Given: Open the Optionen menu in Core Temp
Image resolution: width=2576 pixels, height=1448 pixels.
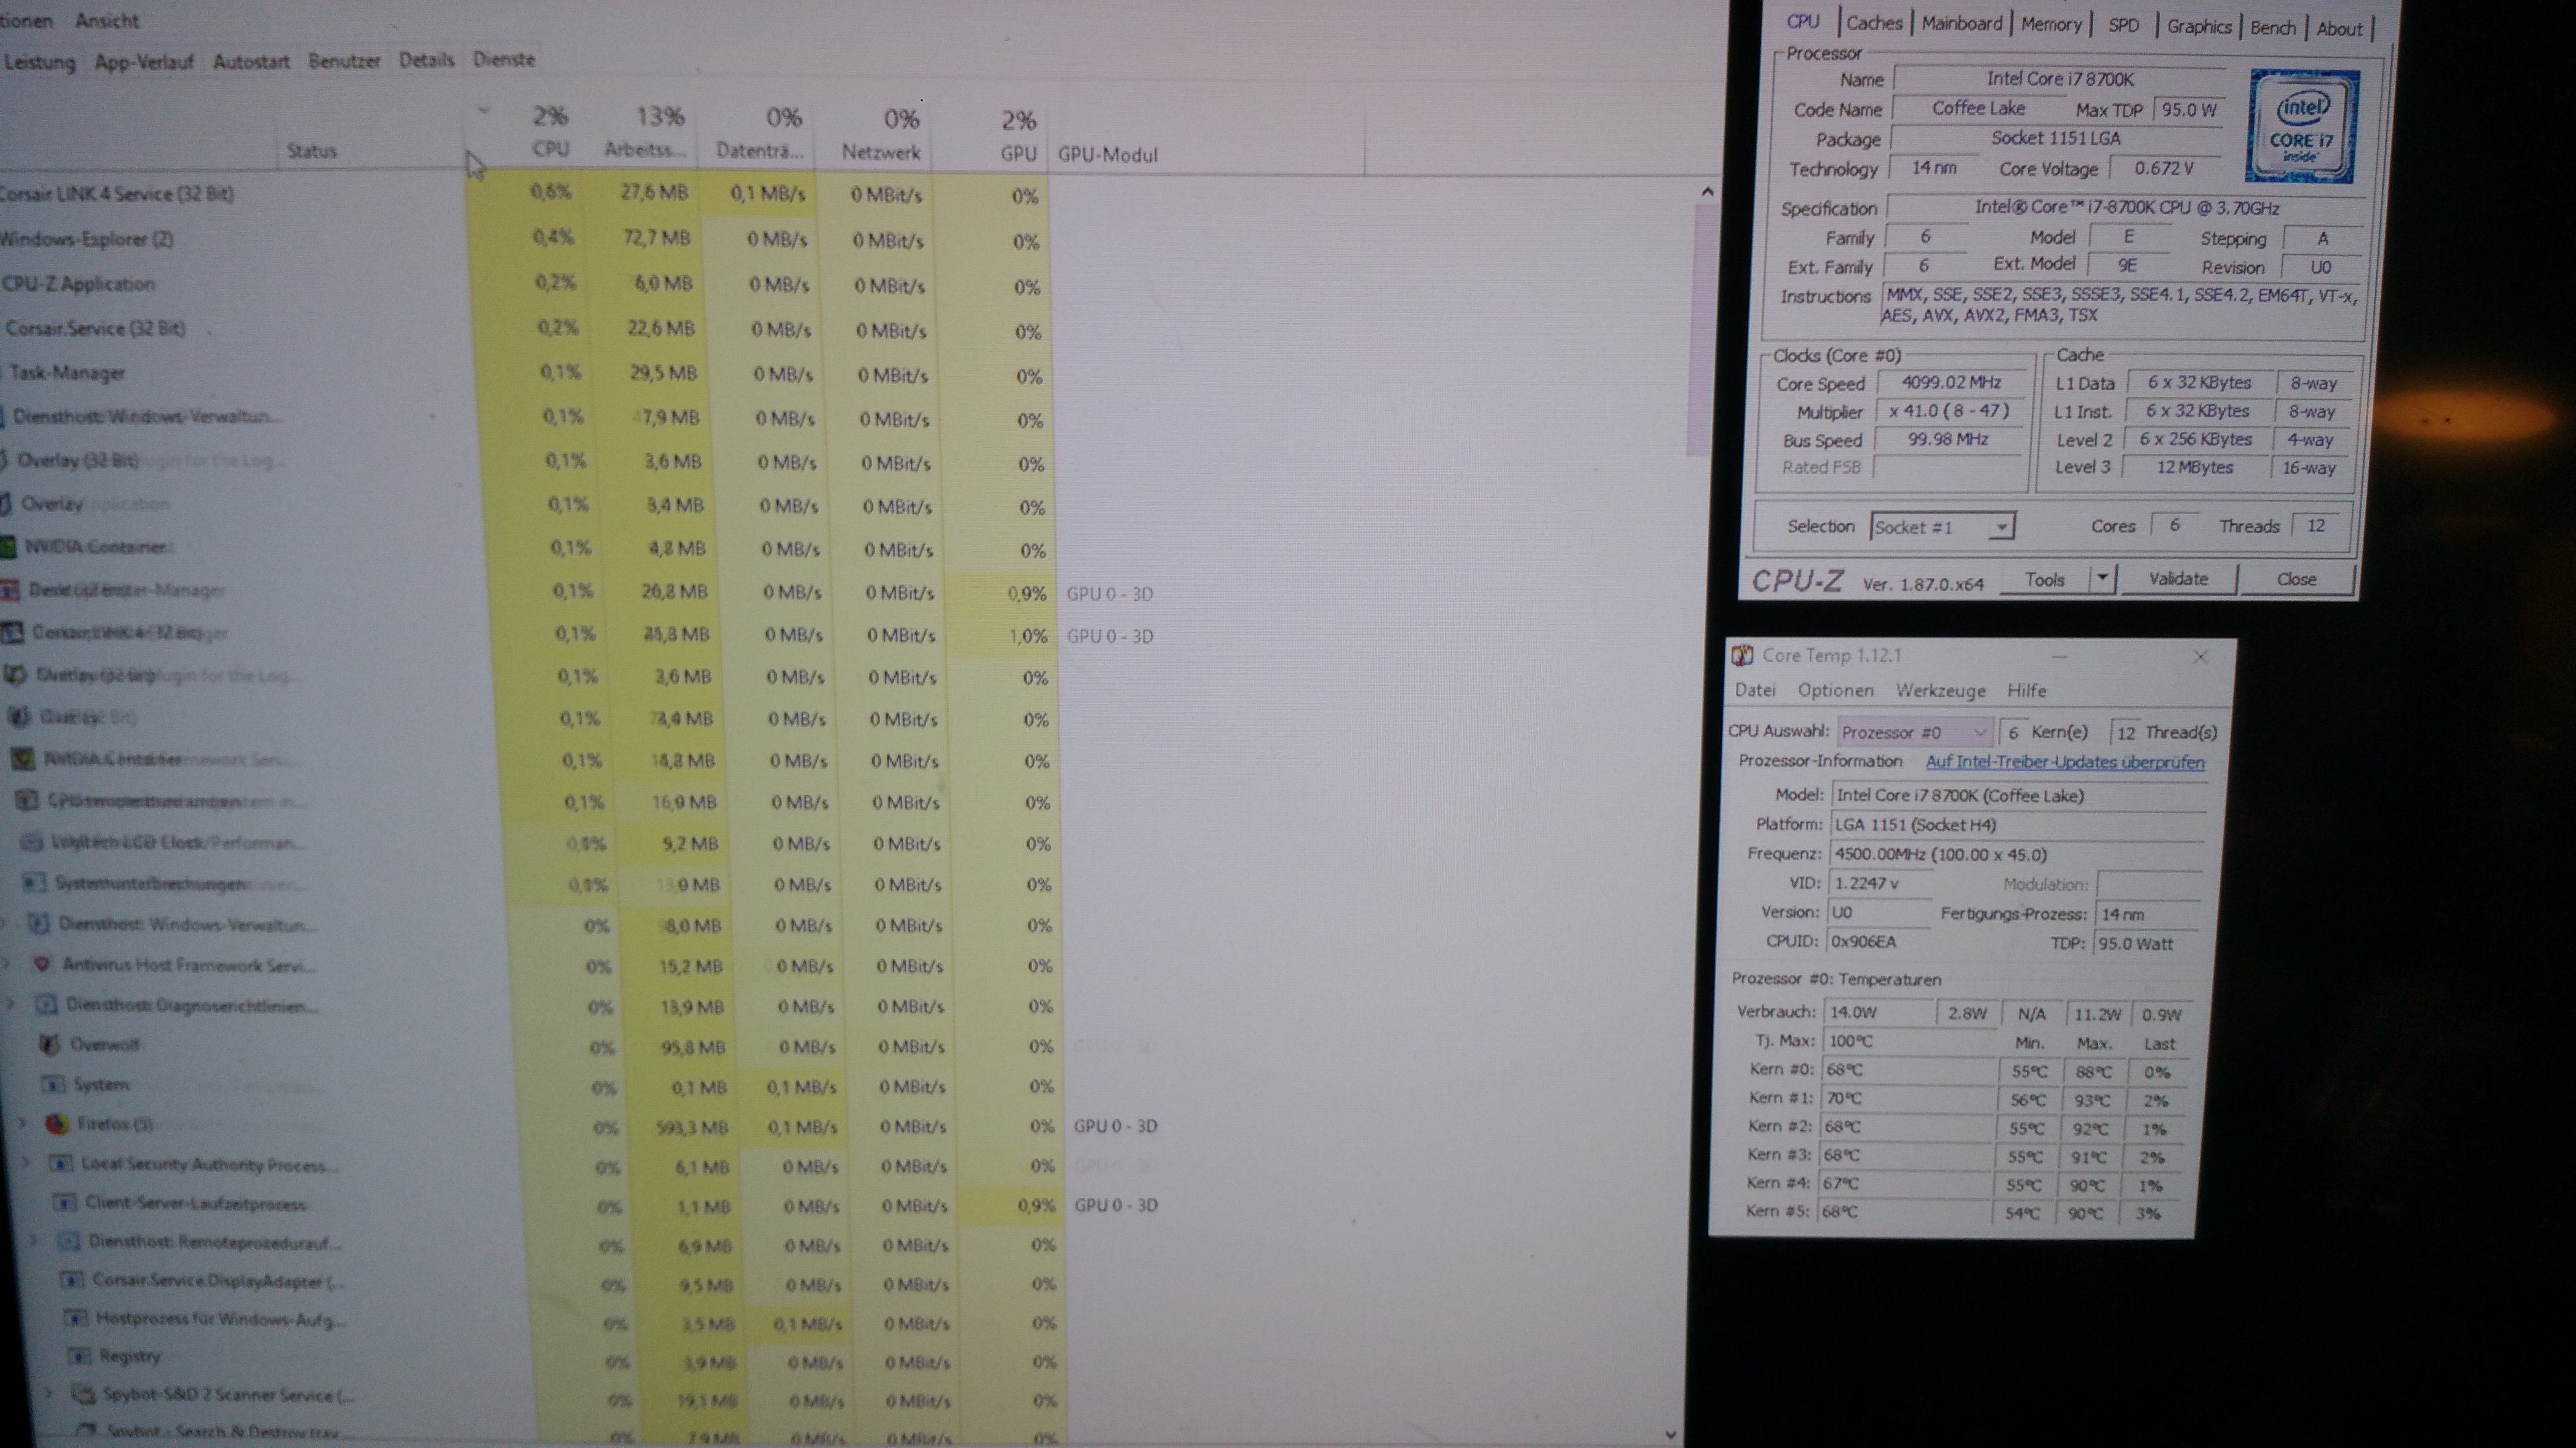Looking at the screenshot, I should [x=1835, y=690].
